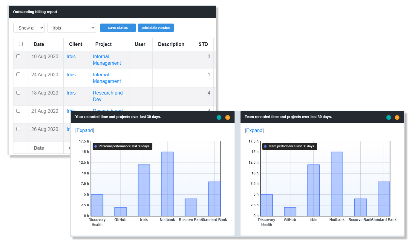415x246 pixels.
Task: Sort by the User column header
Action: pos(140,44)
